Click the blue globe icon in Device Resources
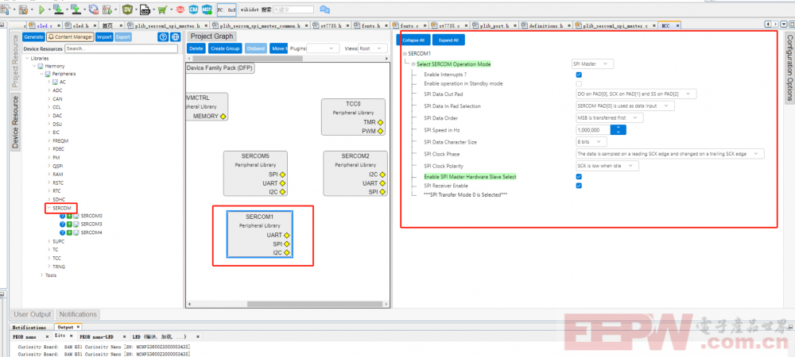The image size is (795, 357). coord(175,37)
